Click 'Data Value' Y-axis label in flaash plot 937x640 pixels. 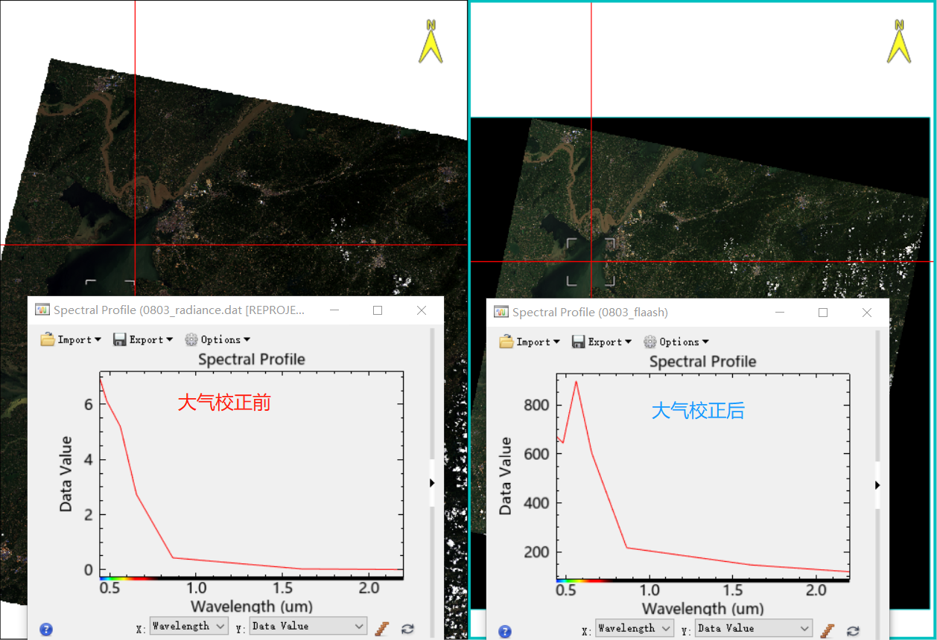coord(505,477)
